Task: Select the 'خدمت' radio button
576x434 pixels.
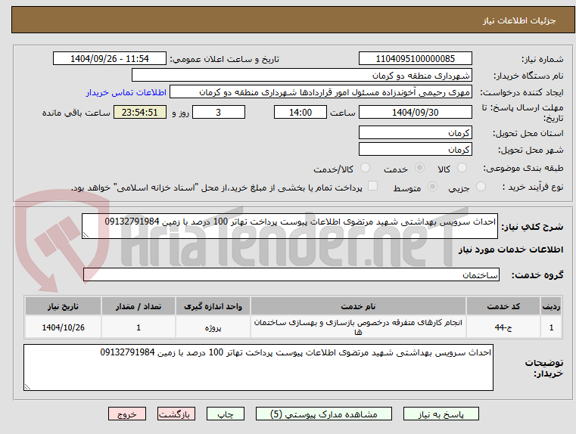Action: pos(419,168)
